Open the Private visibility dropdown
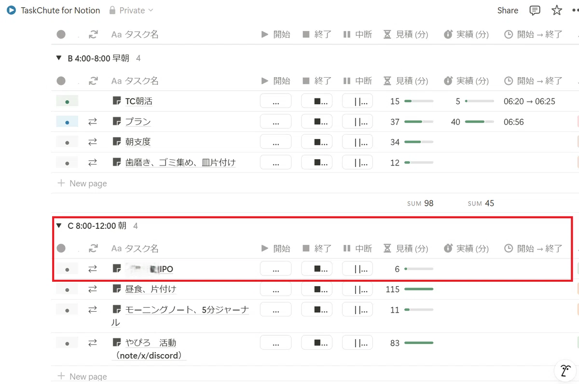This screenshot has width=579, height=384. (131, 10)
